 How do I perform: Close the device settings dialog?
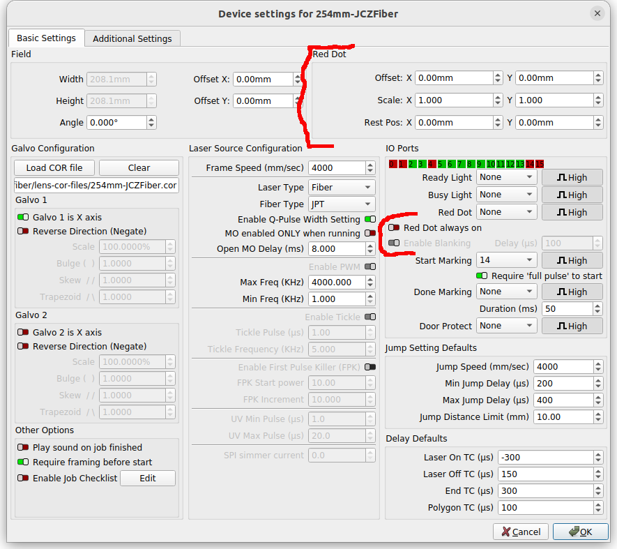coord(597,14)
